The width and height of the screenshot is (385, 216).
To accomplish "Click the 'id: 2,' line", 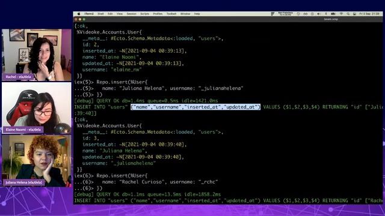I will pos(91,44).
